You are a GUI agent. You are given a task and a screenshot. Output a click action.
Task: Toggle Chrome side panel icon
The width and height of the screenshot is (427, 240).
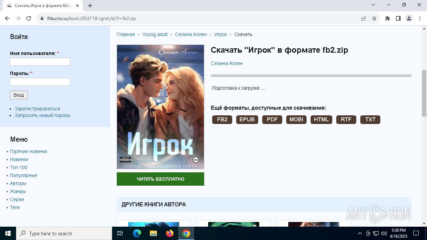click(398, 18)
